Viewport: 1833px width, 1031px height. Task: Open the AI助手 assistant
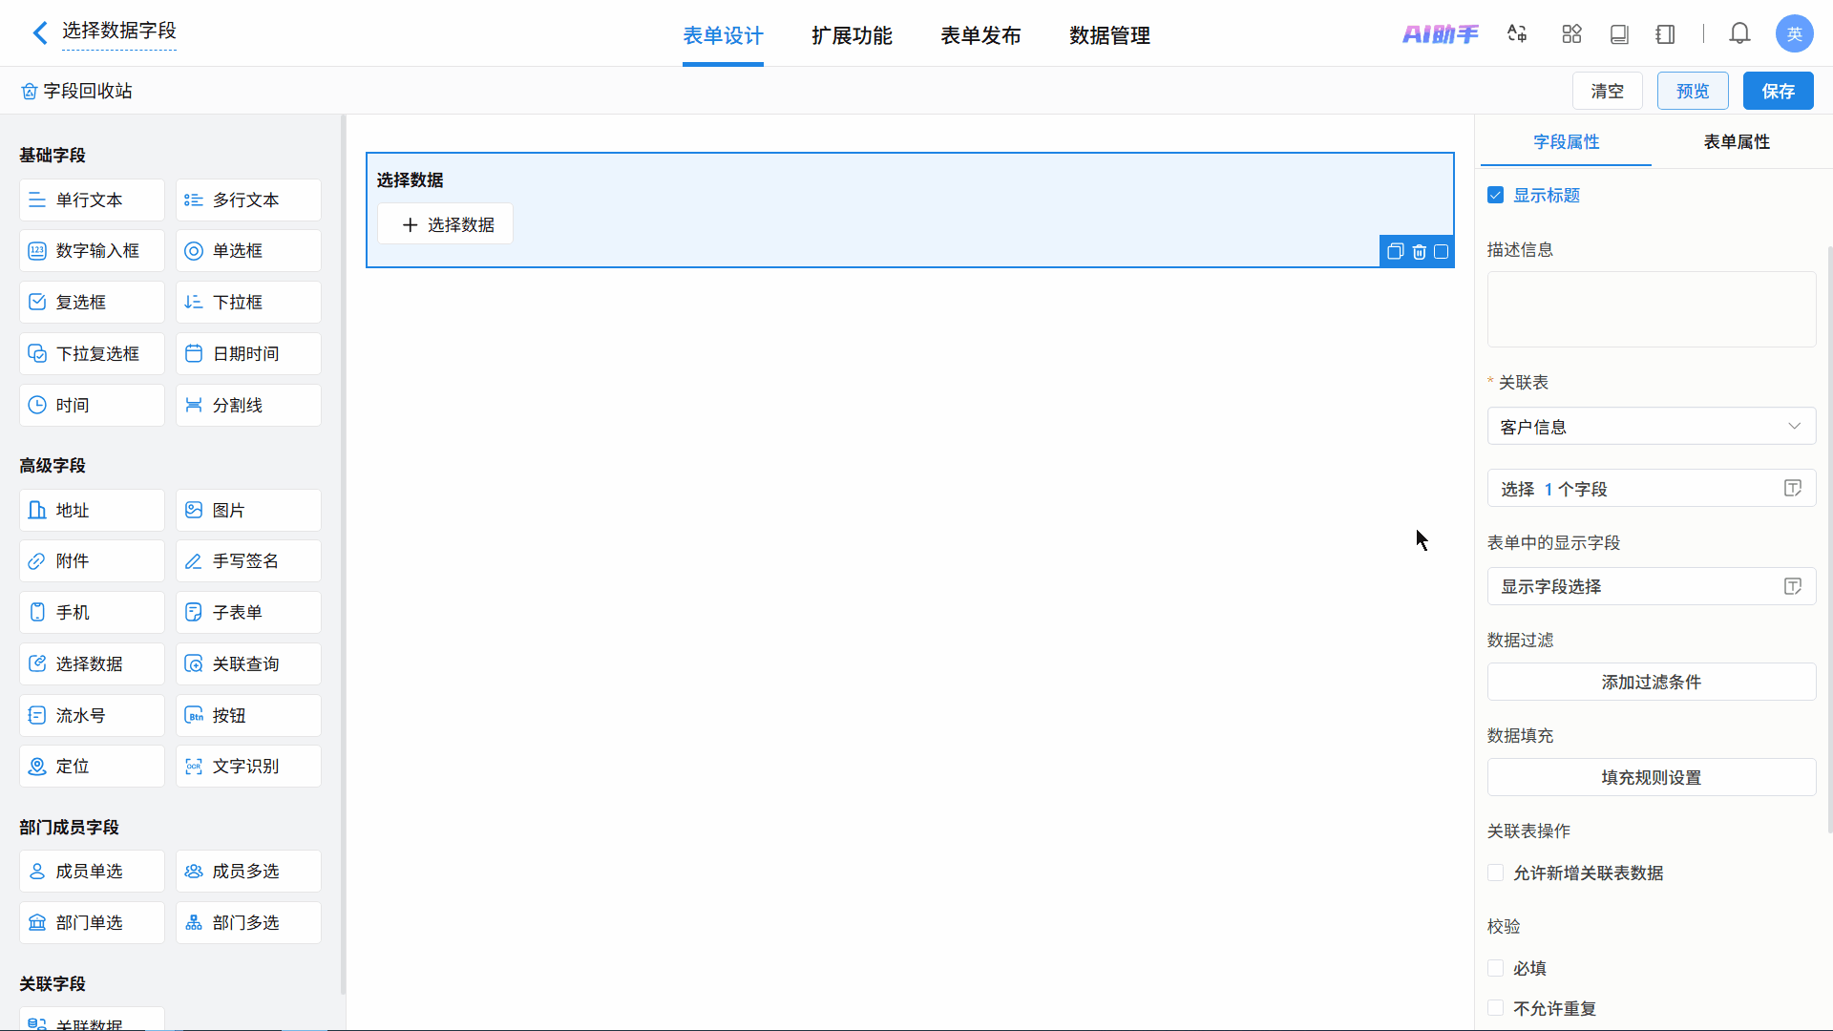(1440, 34)
